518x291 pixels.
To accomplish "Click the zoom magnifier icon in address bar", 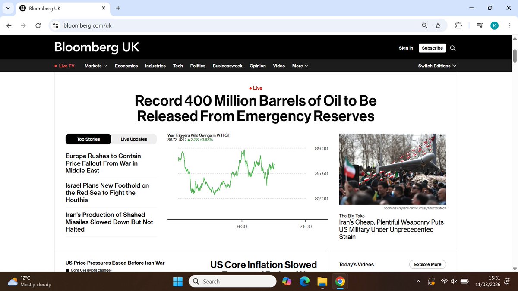I will point(425,26).
